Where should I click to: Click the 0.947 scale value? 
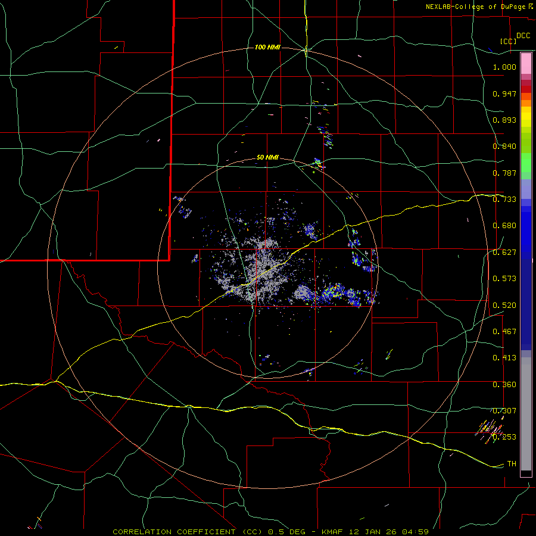[x=504, y=94]
